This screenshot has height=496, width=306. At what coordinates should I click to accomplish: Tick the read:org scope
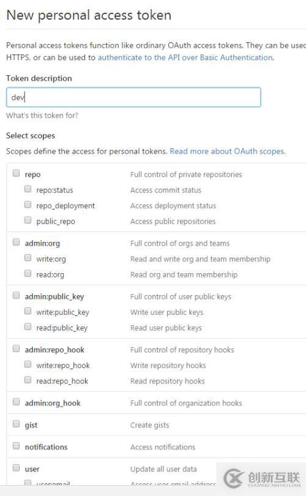28,273
